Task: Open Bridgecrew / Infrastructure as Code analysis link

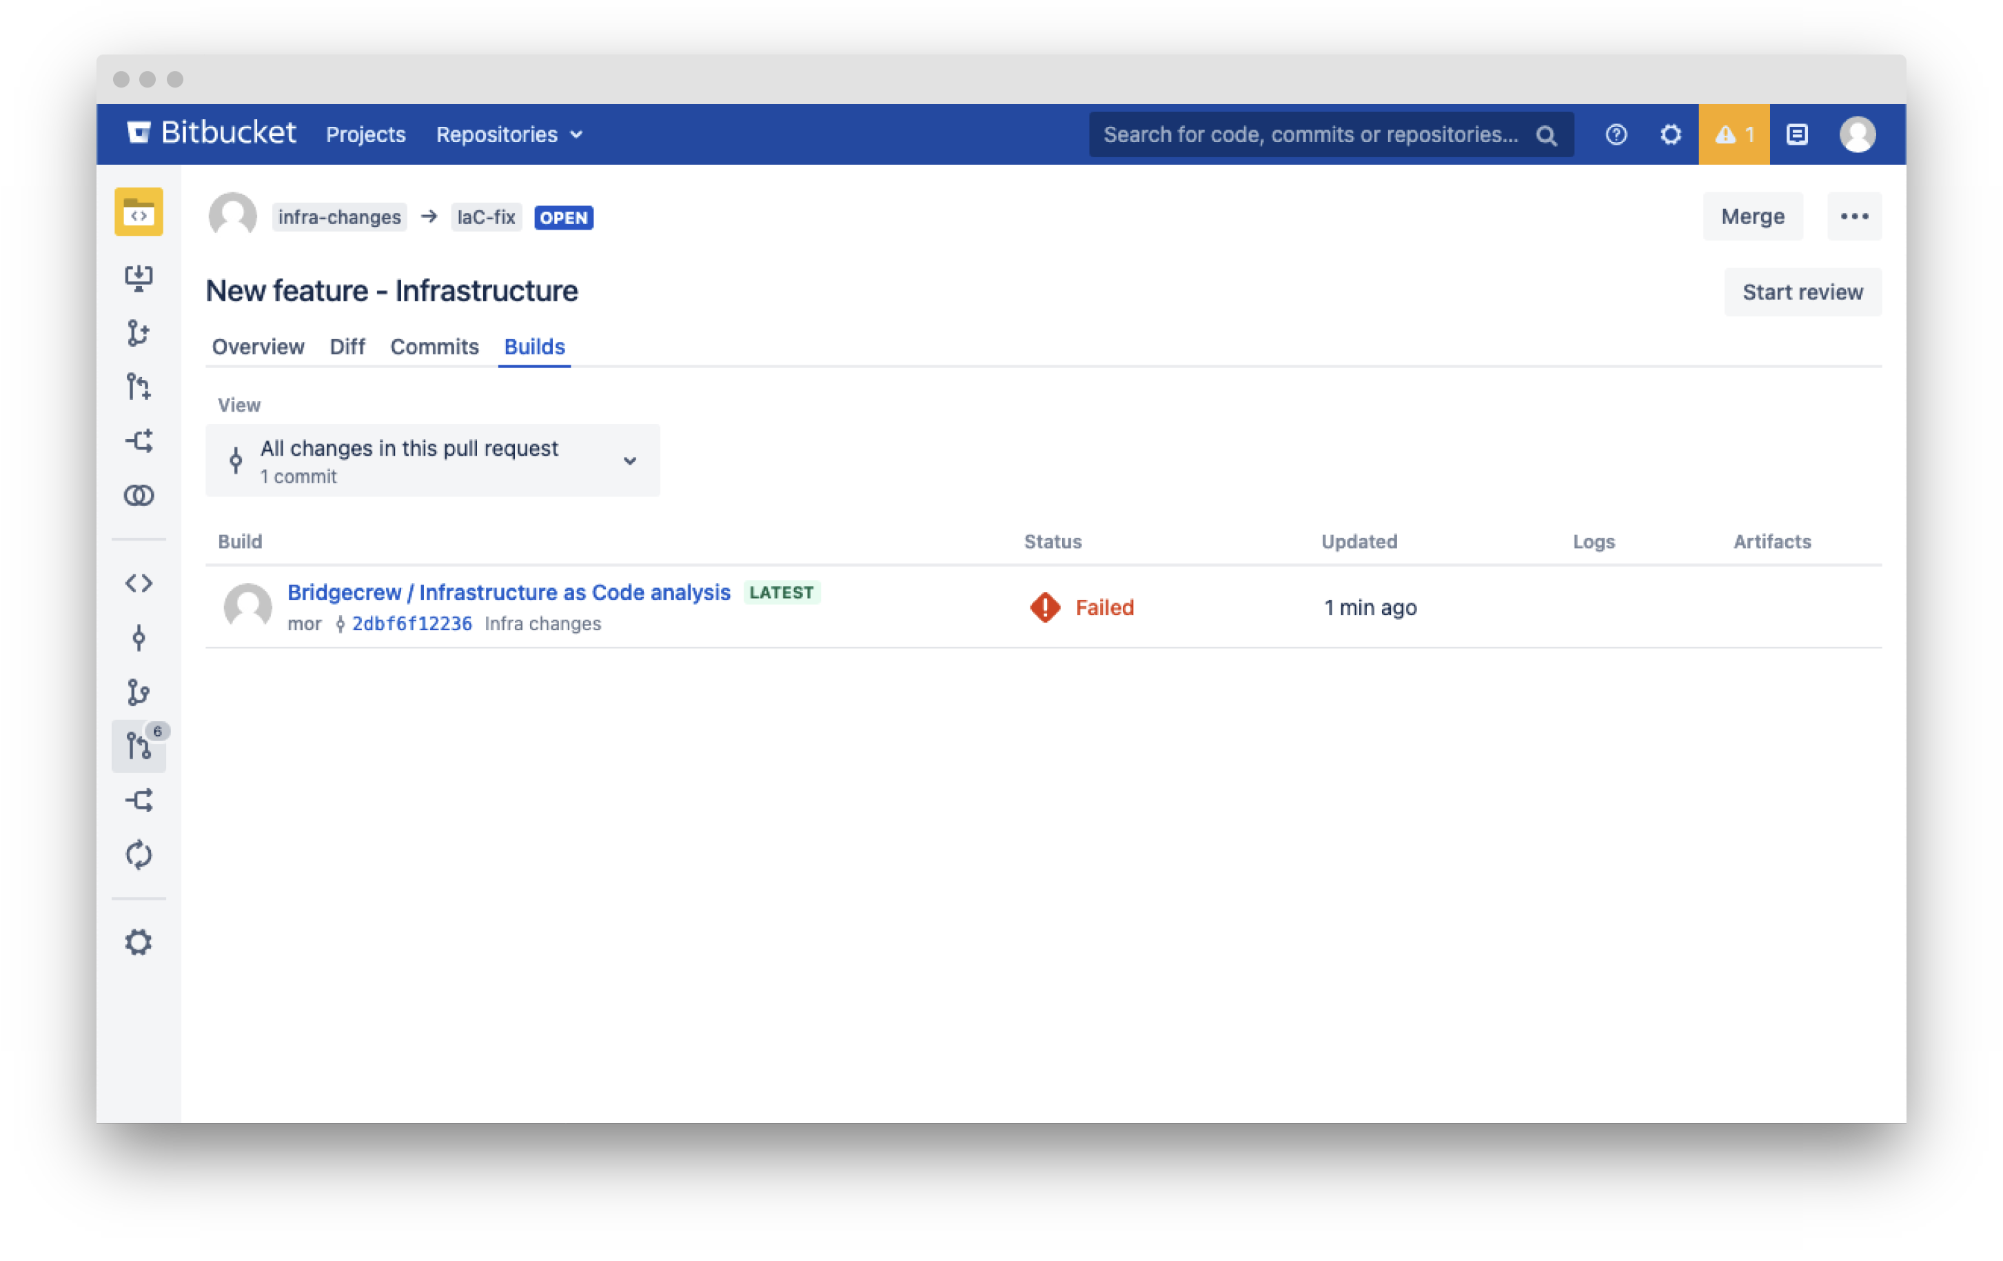Action: (x=508, y=592)
